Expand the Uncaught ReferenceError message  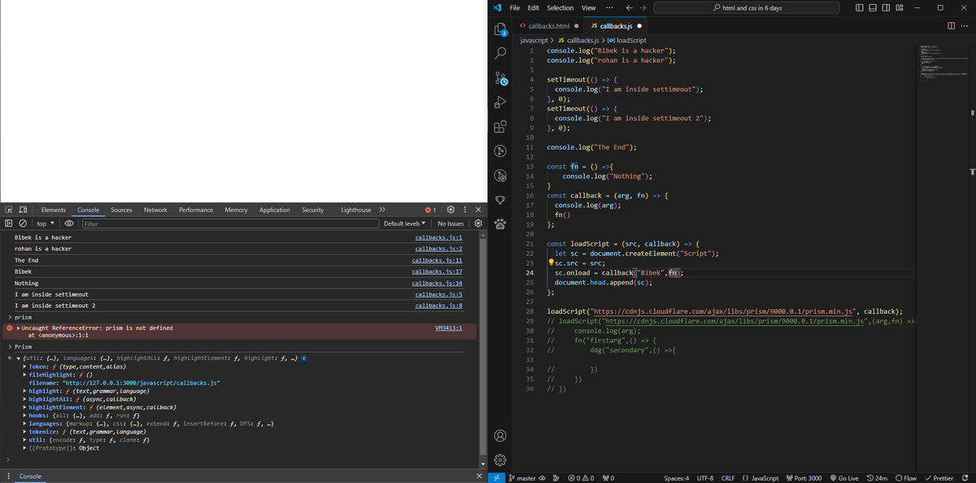pyautogui.click(x=19, y=328)
